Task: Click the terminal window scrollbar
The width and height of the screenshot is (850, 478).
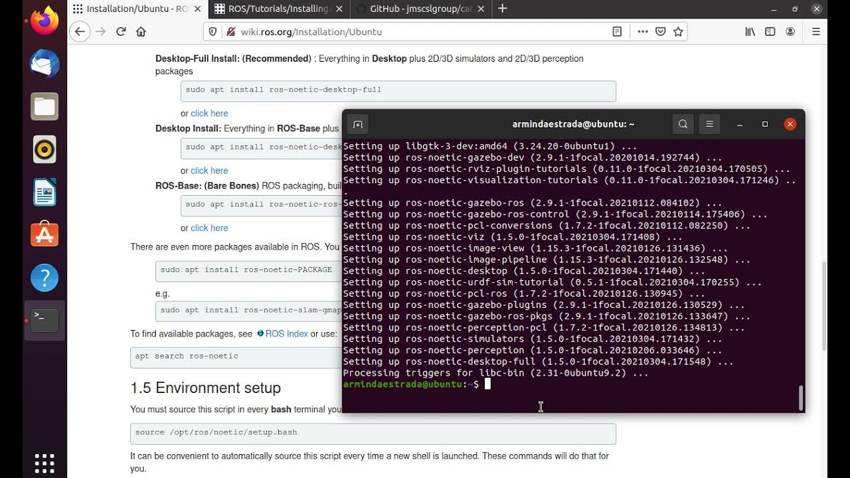Action: [801, 398]
